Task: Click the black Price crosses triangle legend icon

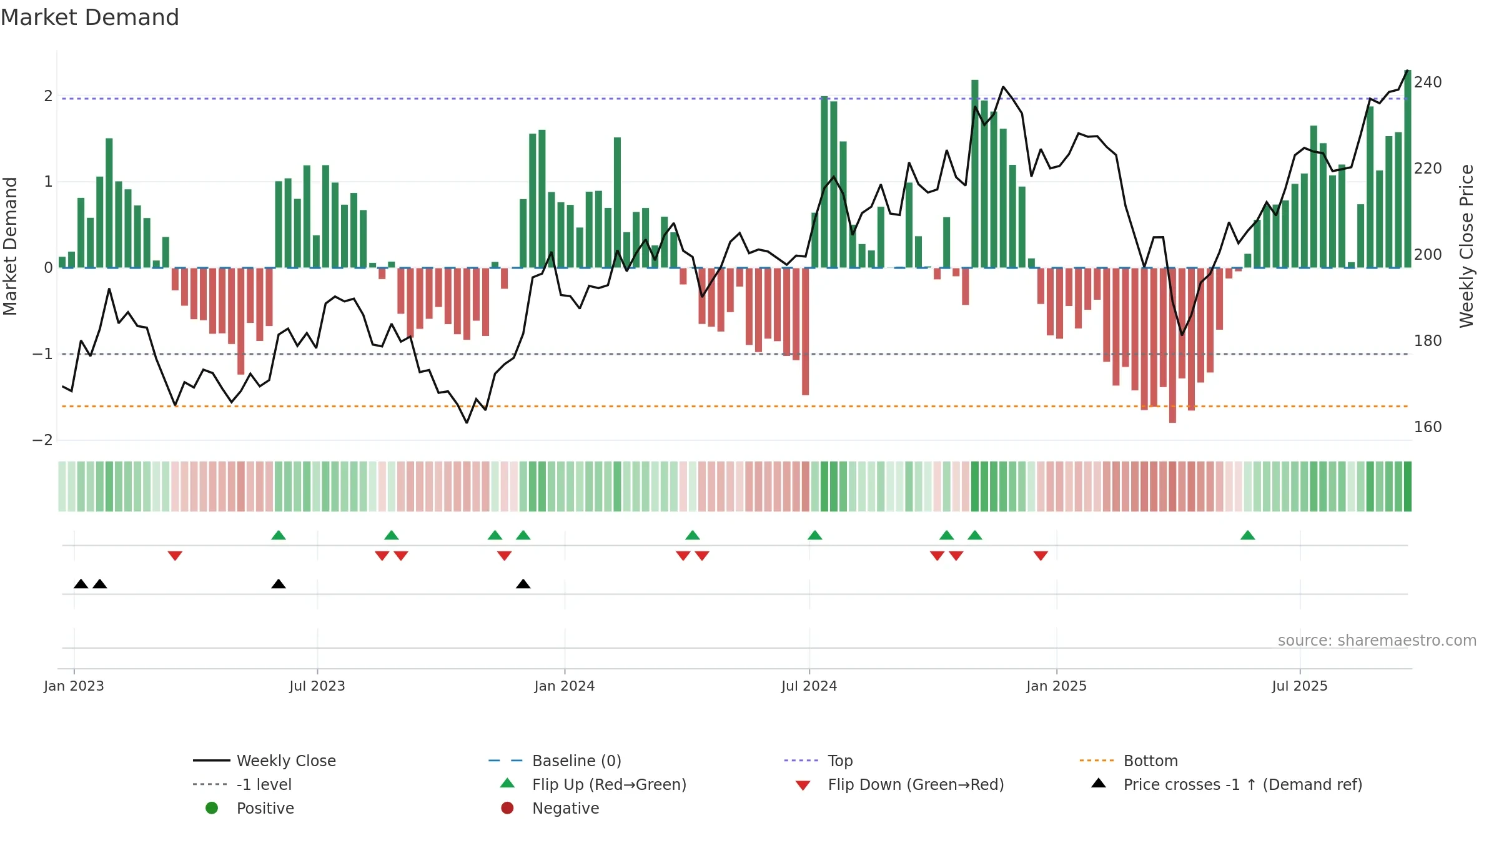Action: (x=1099, y=783)
